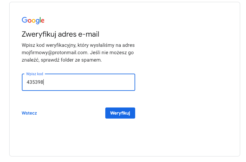The image size is (246, 162).
Task: Click the yellow o in Google logo
Action: tap(34, 21)
